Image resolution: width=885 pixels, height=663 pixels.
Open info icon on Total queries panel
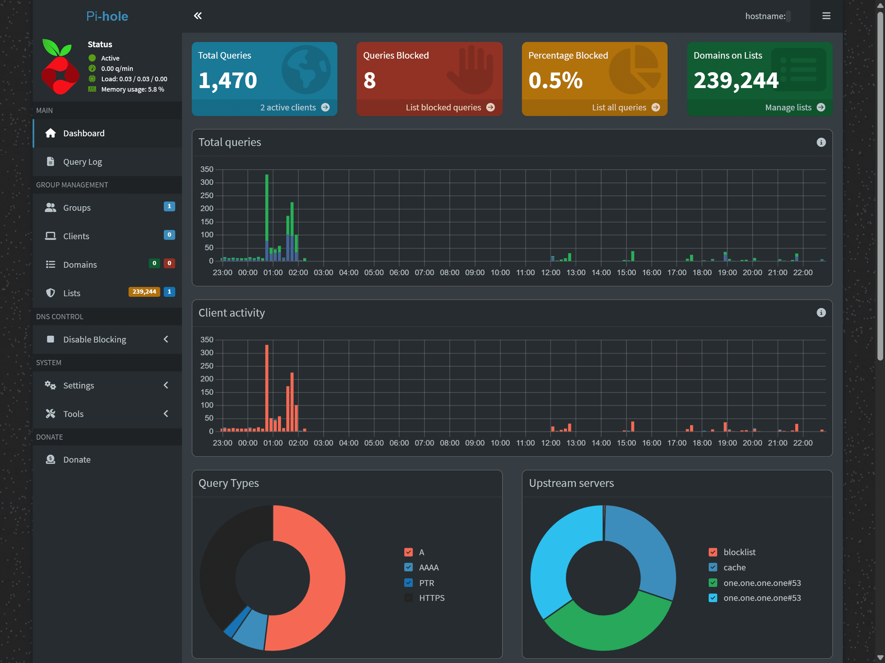(821, 142)
